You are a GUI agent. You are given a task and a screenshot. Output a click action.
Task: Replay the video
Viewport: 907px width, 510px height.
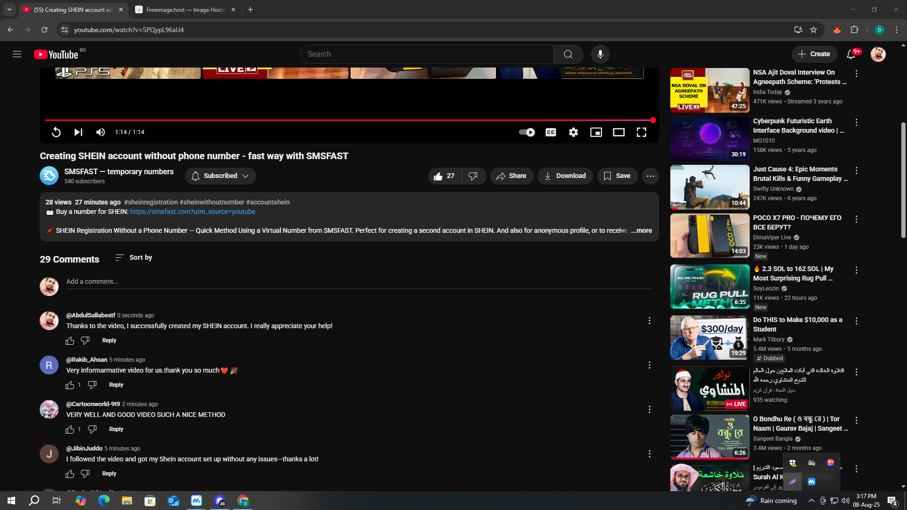pos(56,132)
